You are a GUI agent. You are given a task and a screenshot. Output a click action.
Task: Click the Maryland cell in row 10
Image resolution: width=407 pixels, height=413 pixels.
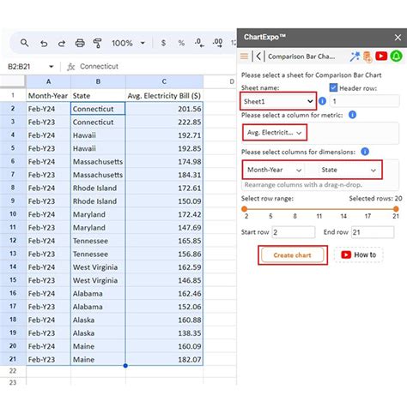(x=98, y=214)
